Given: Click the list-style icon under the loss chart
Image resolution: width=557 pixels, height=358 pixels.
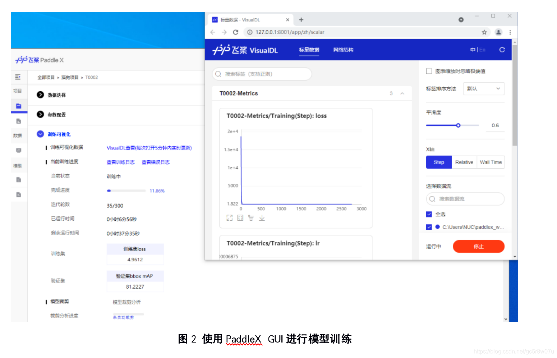Looking at the screenshot, I should (x=251, y=218).
